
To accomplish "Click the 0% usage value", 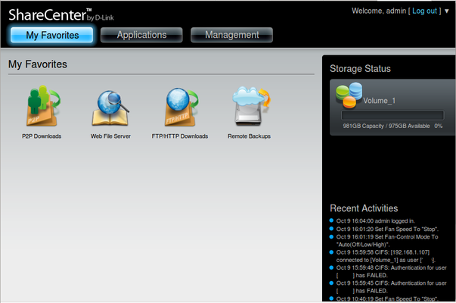I will click(439, 126).
